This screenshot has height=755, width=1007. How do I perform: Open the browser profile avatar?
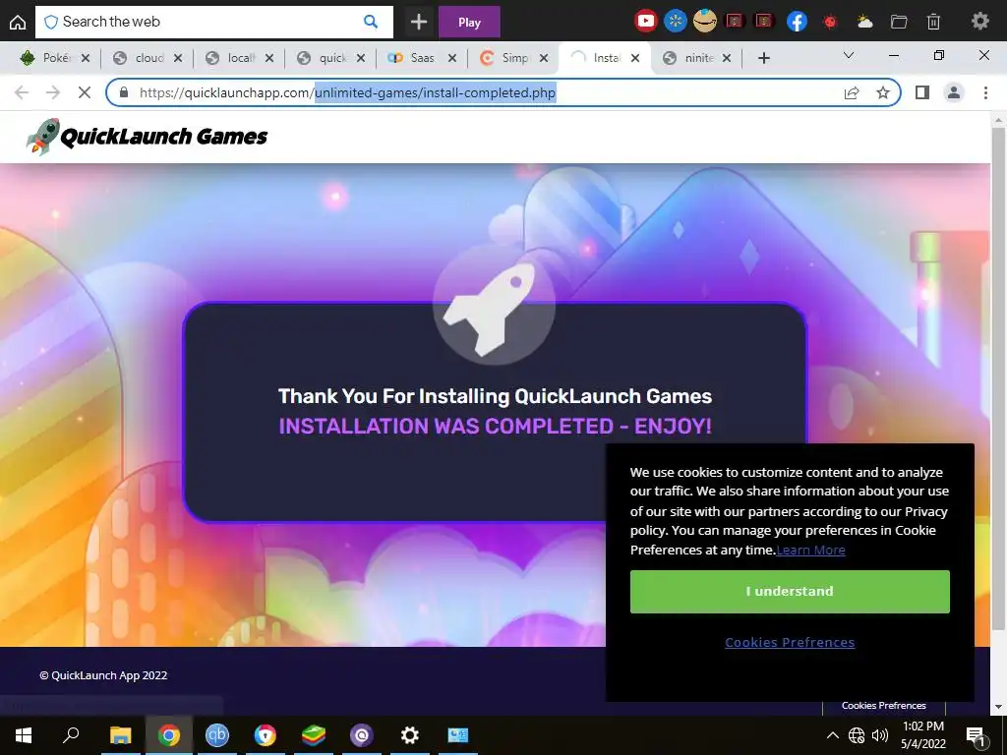point(954,92)
